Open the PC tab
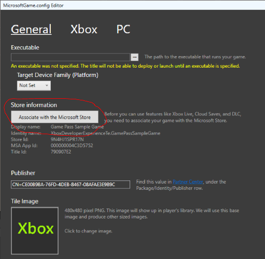 (x=123, y=29)
